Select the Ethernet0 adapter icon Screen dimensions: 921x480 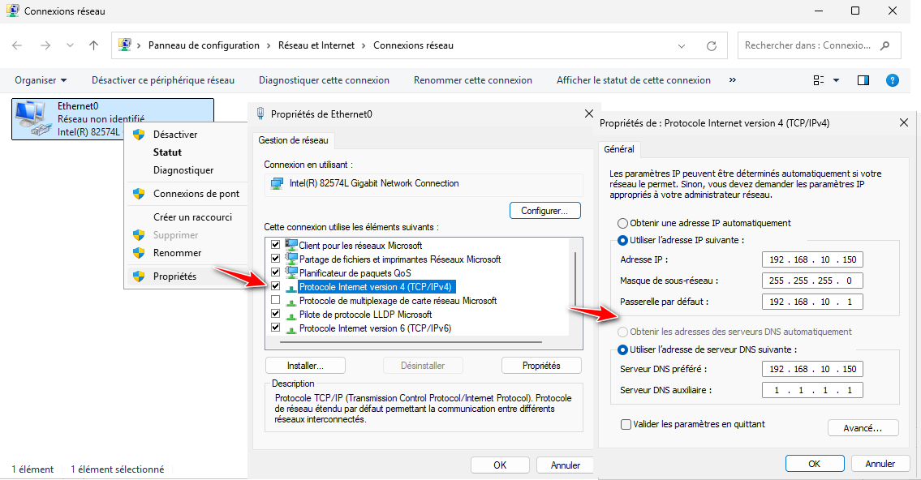point(33,119)
